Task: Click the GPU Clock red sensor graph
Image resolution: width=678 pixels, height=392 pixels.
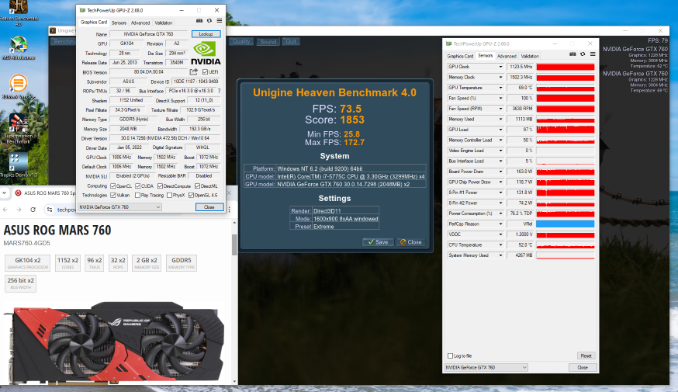Action: click(x=566, y=67)
